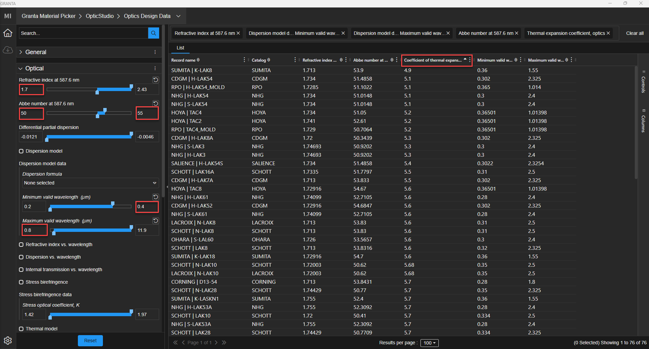
Task: Edit Refractive index minimum value 1.7
Action: point(31,90)
